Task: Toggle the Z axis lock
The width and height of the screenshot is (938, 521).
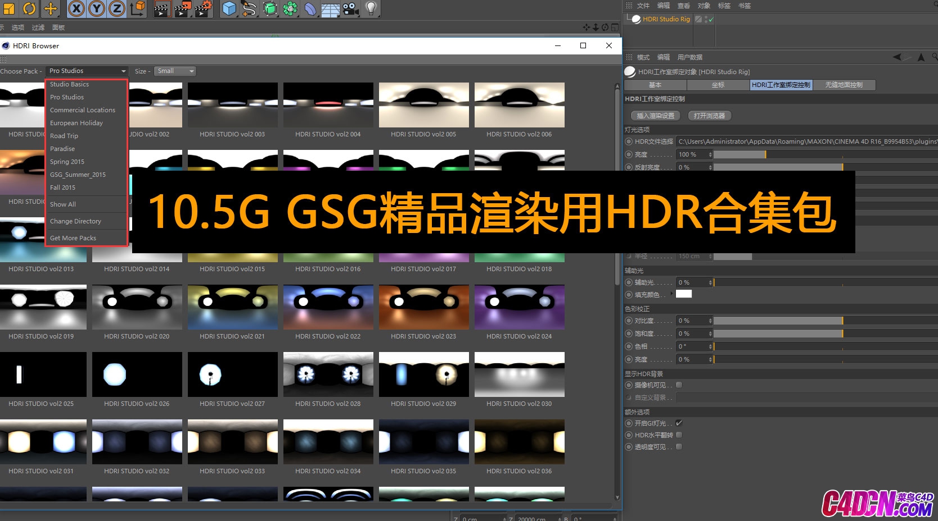Action: (x=117, y=8)
